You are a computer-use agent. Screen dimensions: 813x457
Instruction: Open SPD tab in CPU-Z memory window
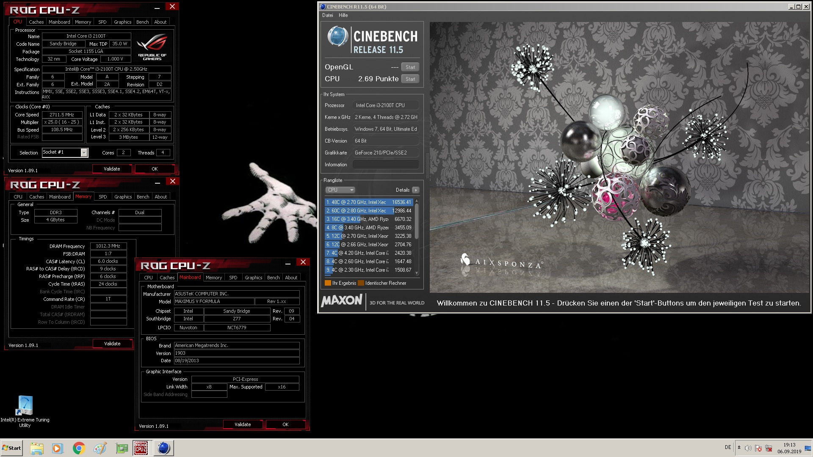click(x=103, y=197)
